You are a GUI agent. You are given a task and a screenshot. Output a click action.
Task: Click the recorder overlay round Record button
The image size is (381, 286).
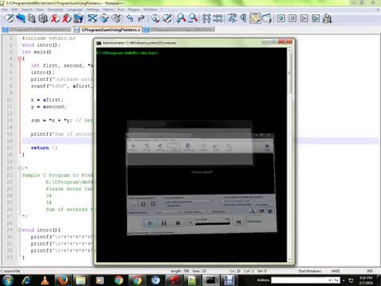point(150,223)
